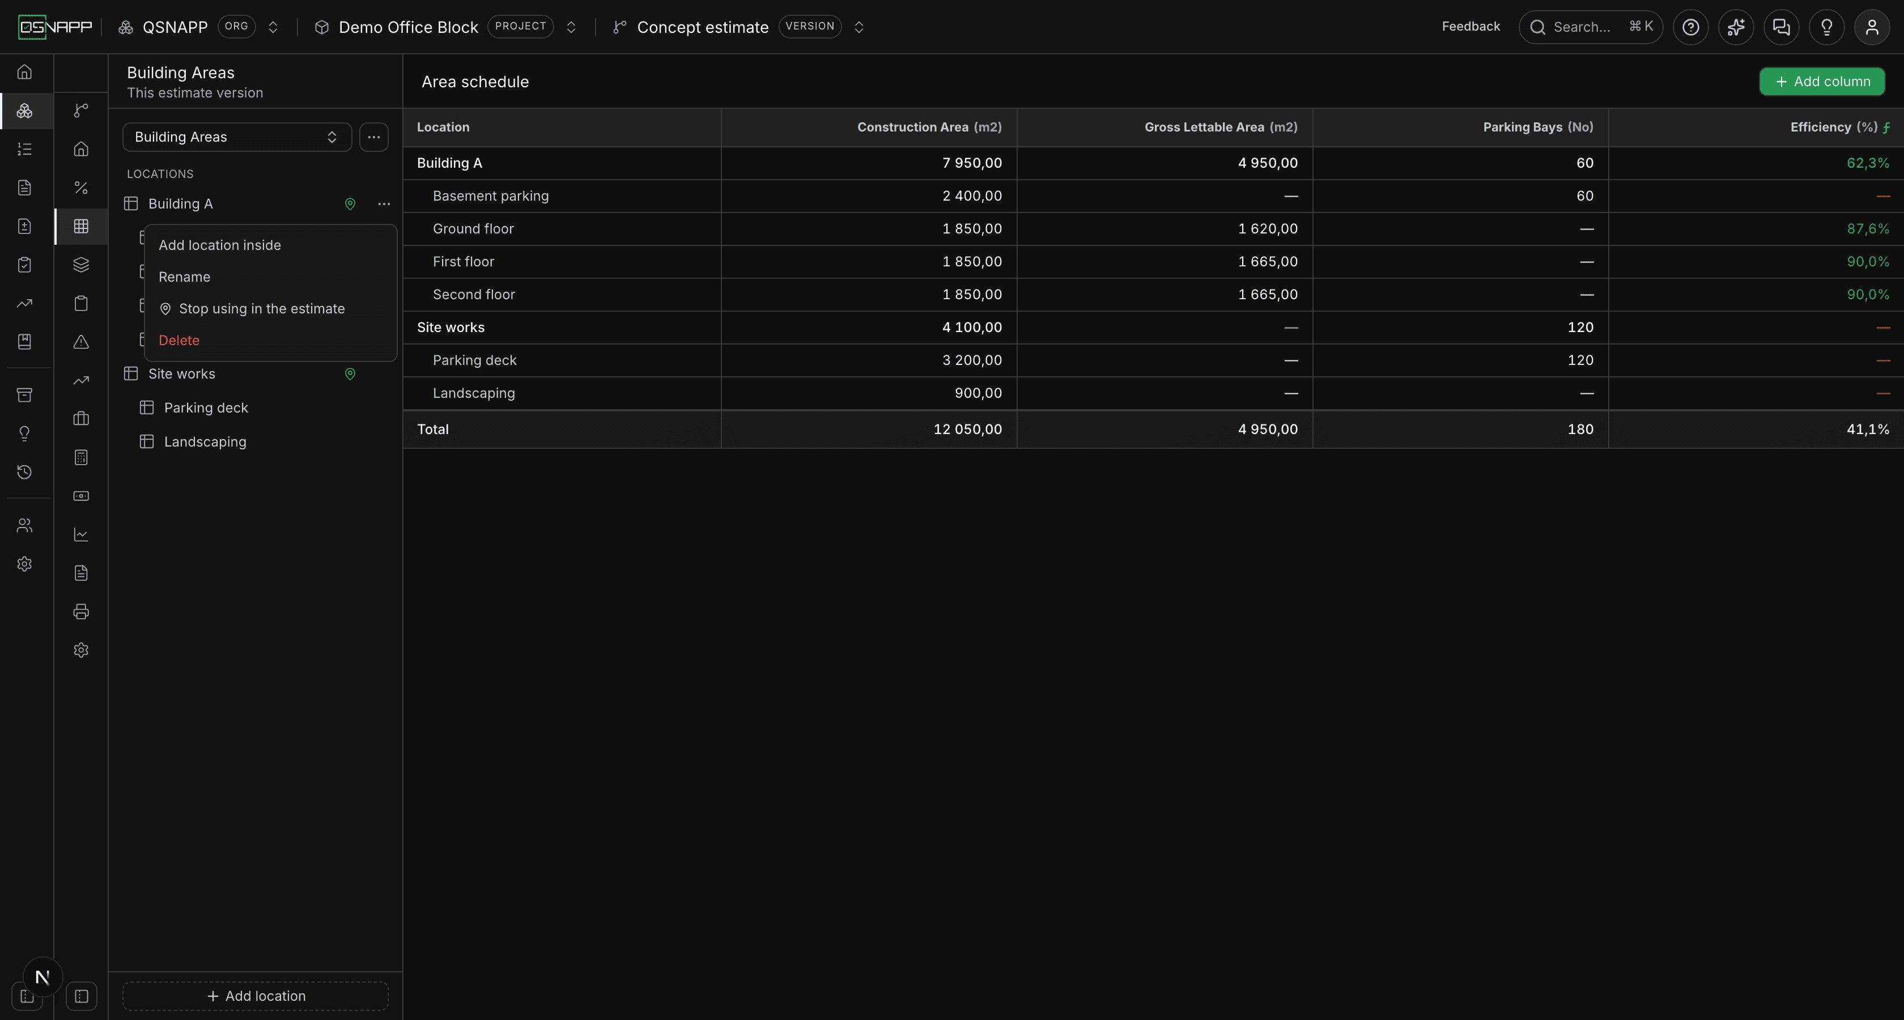This screenshot has height=1020, width=1904.
Task: Open the more options button beside Building Areas dropdown
Action: point(374,138)
